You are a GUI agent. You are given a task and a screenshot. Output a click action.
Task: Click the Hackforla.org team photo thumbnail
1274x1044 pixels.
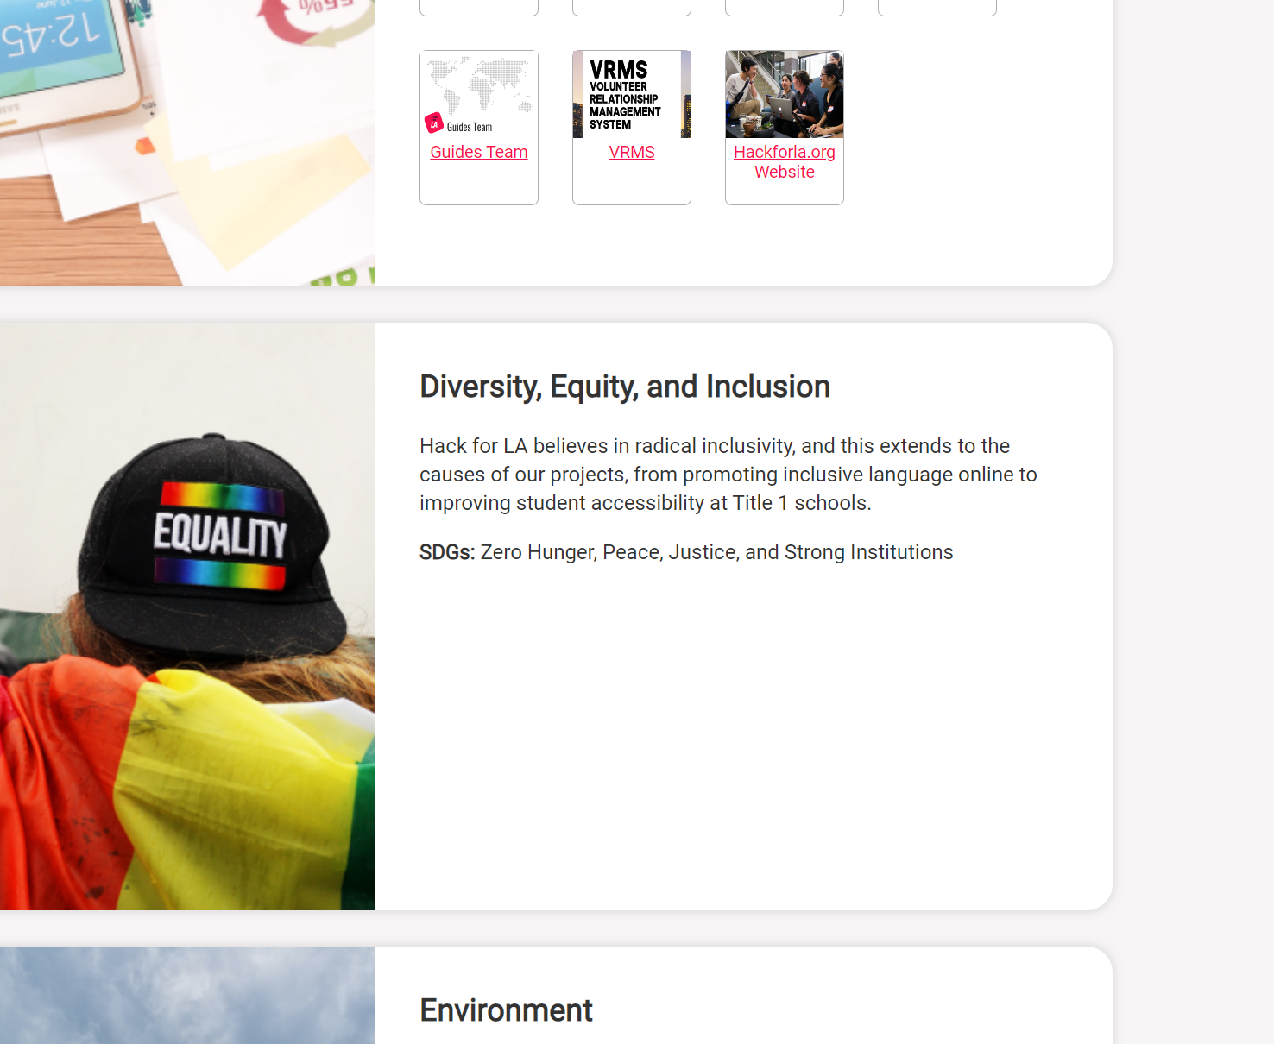[785, 94]
